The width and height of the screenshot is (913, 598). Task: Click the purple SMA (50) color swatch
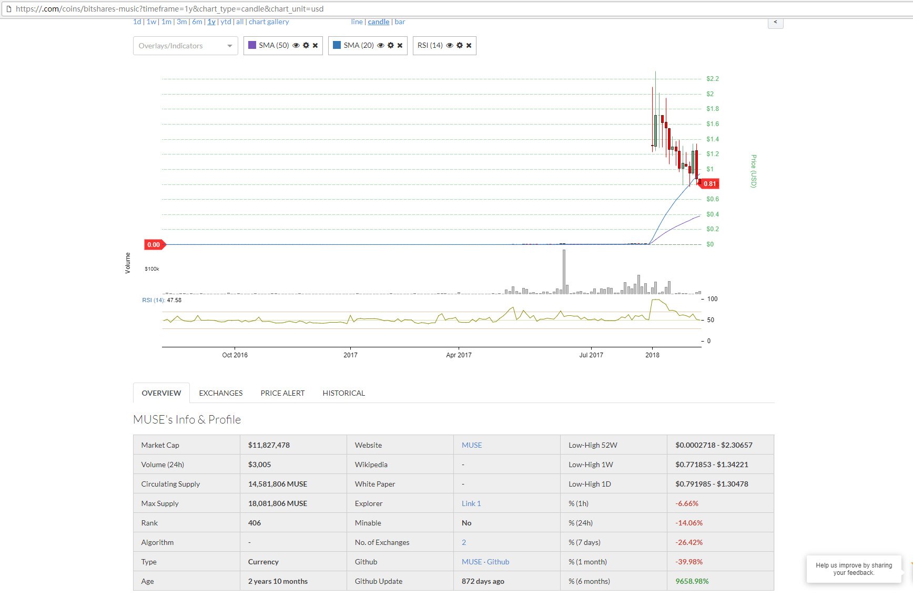click(252, 45)
